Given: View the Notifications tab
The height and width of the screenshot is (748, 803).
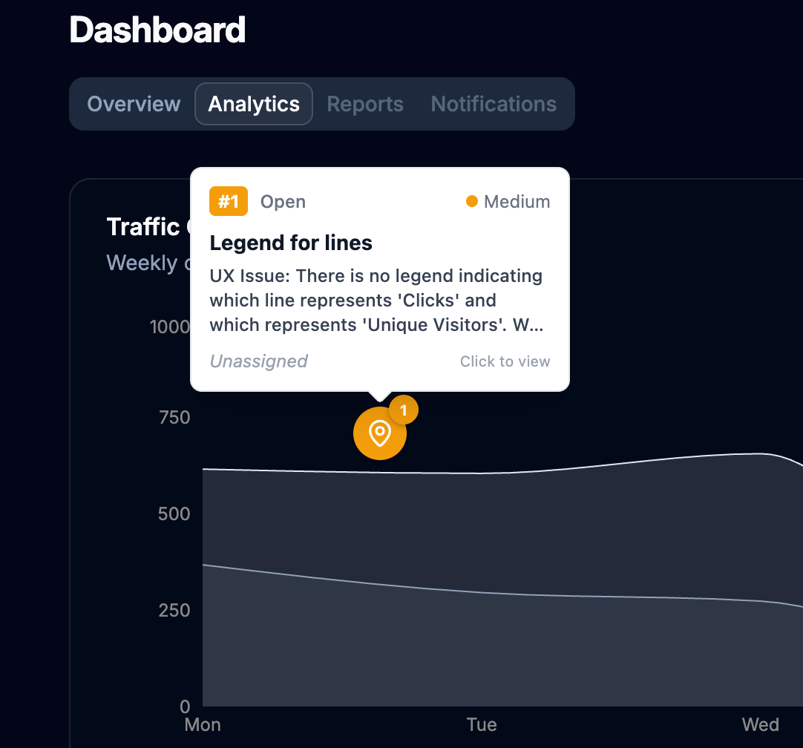Looking at the screenshot, I should (493, 104).
